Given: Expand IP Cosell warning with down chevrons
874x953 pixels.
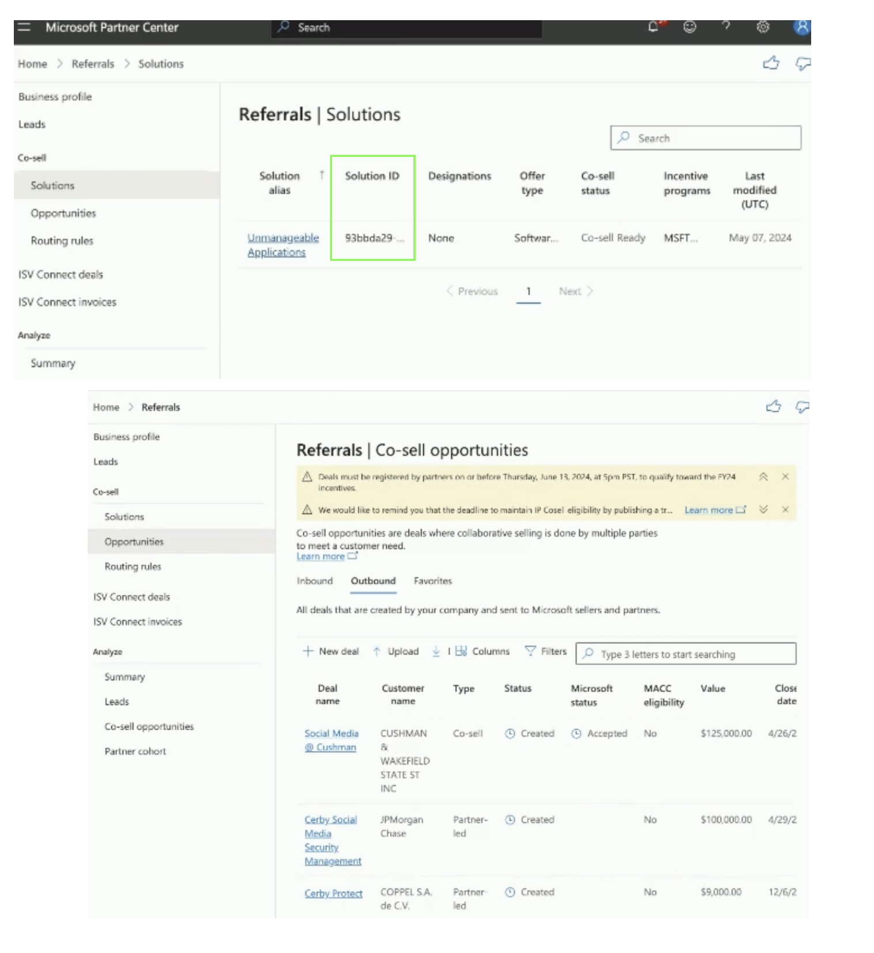Looking at the screenshot, I should (x=763, y=509).
